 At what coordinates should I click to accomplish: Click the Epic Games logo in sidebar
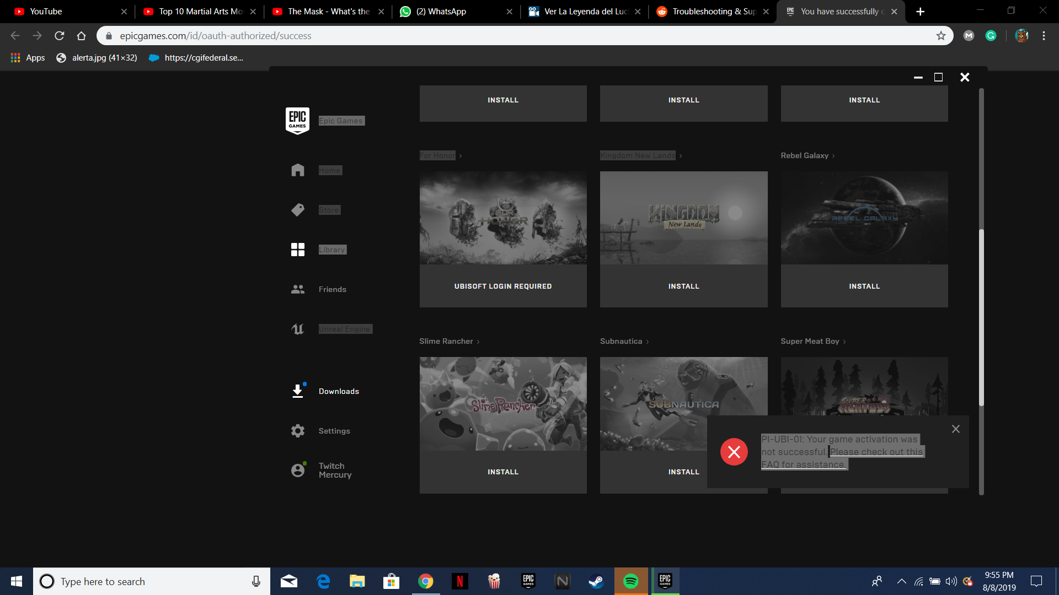pyautogui.click(x=297, y=121)
